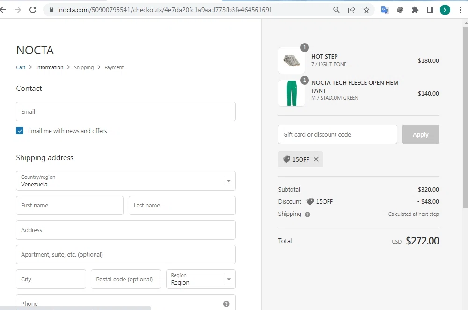Click the Shipping help question mark icon
468x310 pixels.
coord(307,214)
